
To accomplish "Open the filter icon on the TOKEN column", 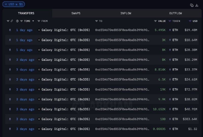I will [x=170, y=21].
